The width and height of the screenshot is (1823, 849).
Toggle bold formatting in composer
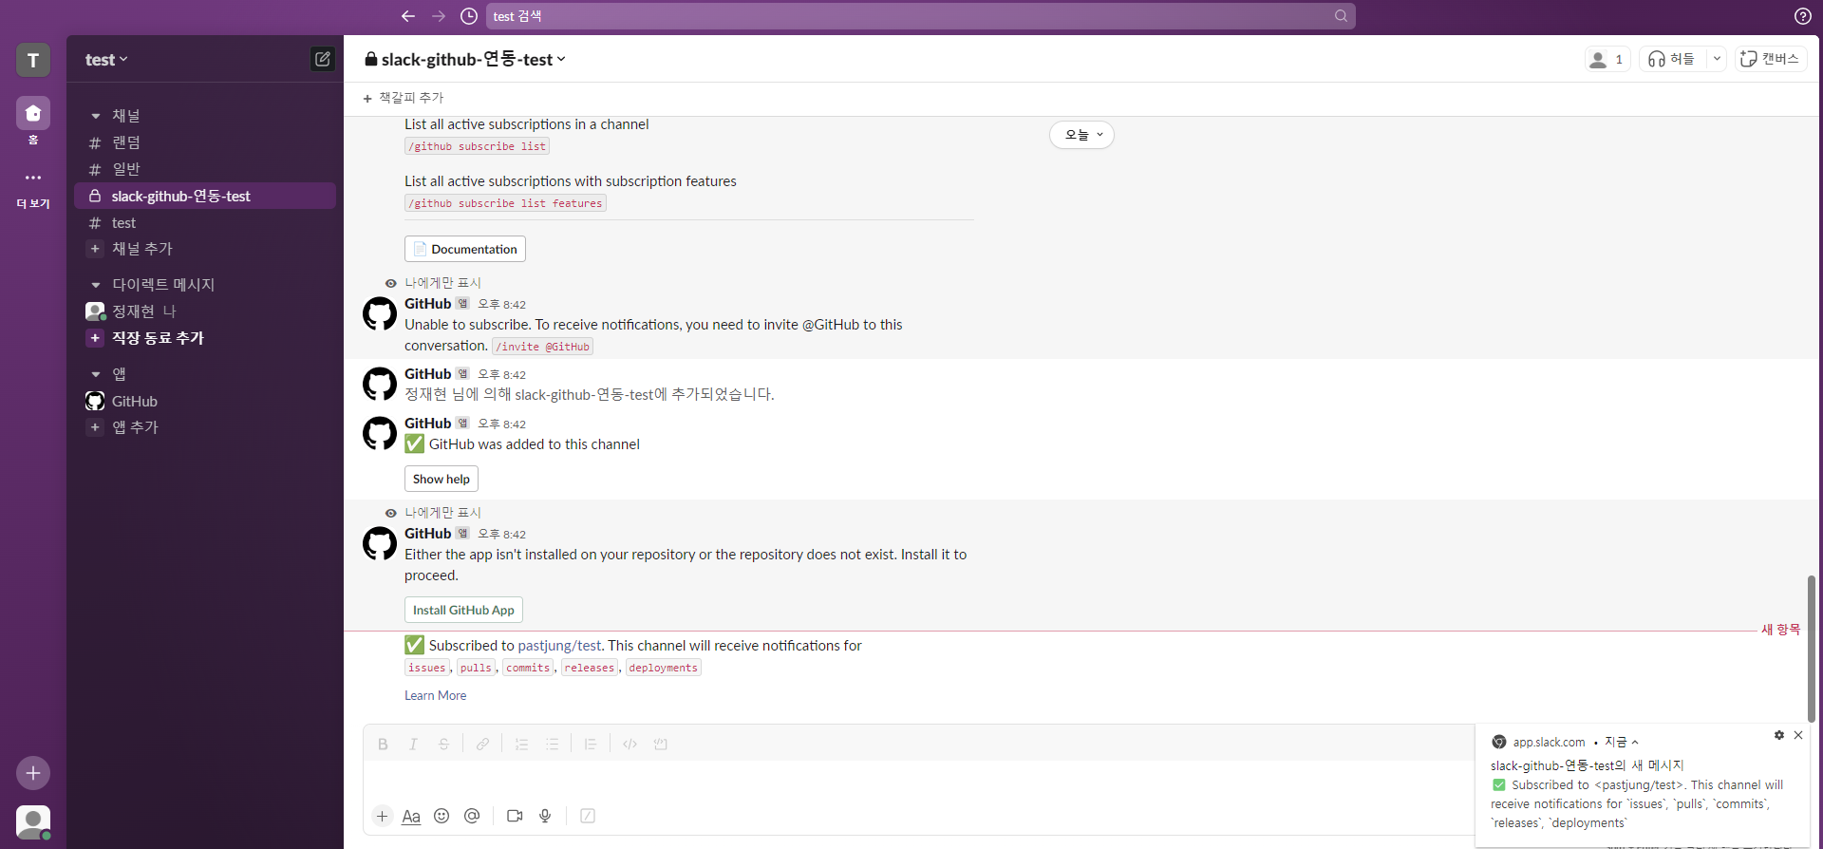[383, 745]
